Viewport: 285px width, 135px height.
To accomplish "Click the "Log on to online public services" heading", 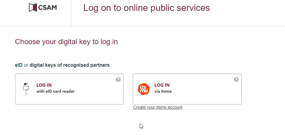I will click(x=146, y=8).
